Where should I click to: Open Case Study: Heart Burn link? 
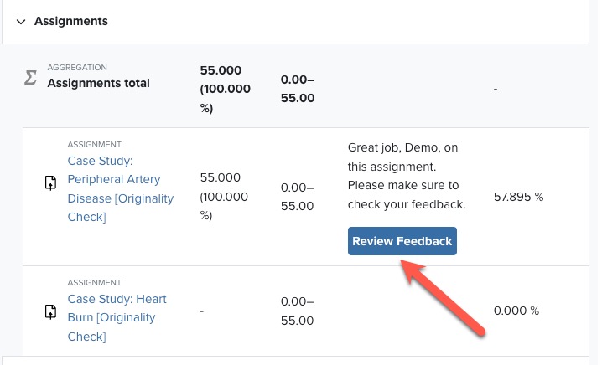click(x=117, y=317)
